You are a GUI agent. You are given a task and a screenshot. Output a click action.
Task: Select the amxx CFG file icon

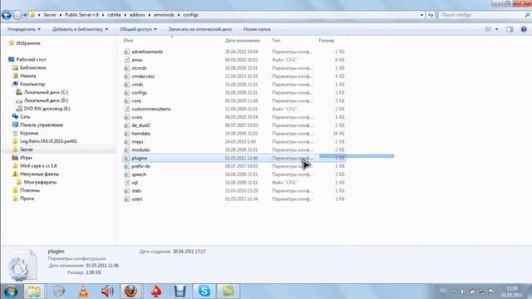pyautogui.click(x=126, y=60)
